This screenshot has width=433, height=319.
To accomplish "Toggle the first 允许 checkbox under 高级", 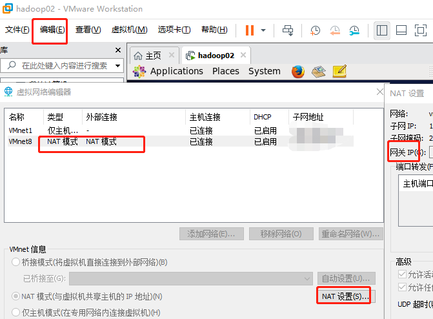I will (x=402, y=274).
